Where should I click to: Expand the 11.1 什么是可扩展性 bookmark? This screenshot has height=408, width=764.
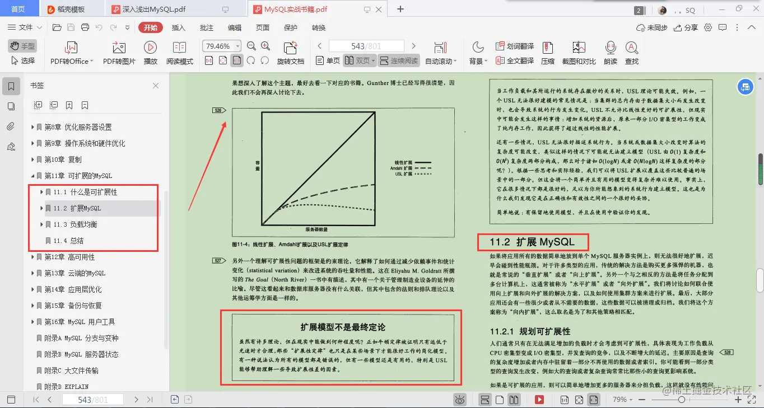42,192
